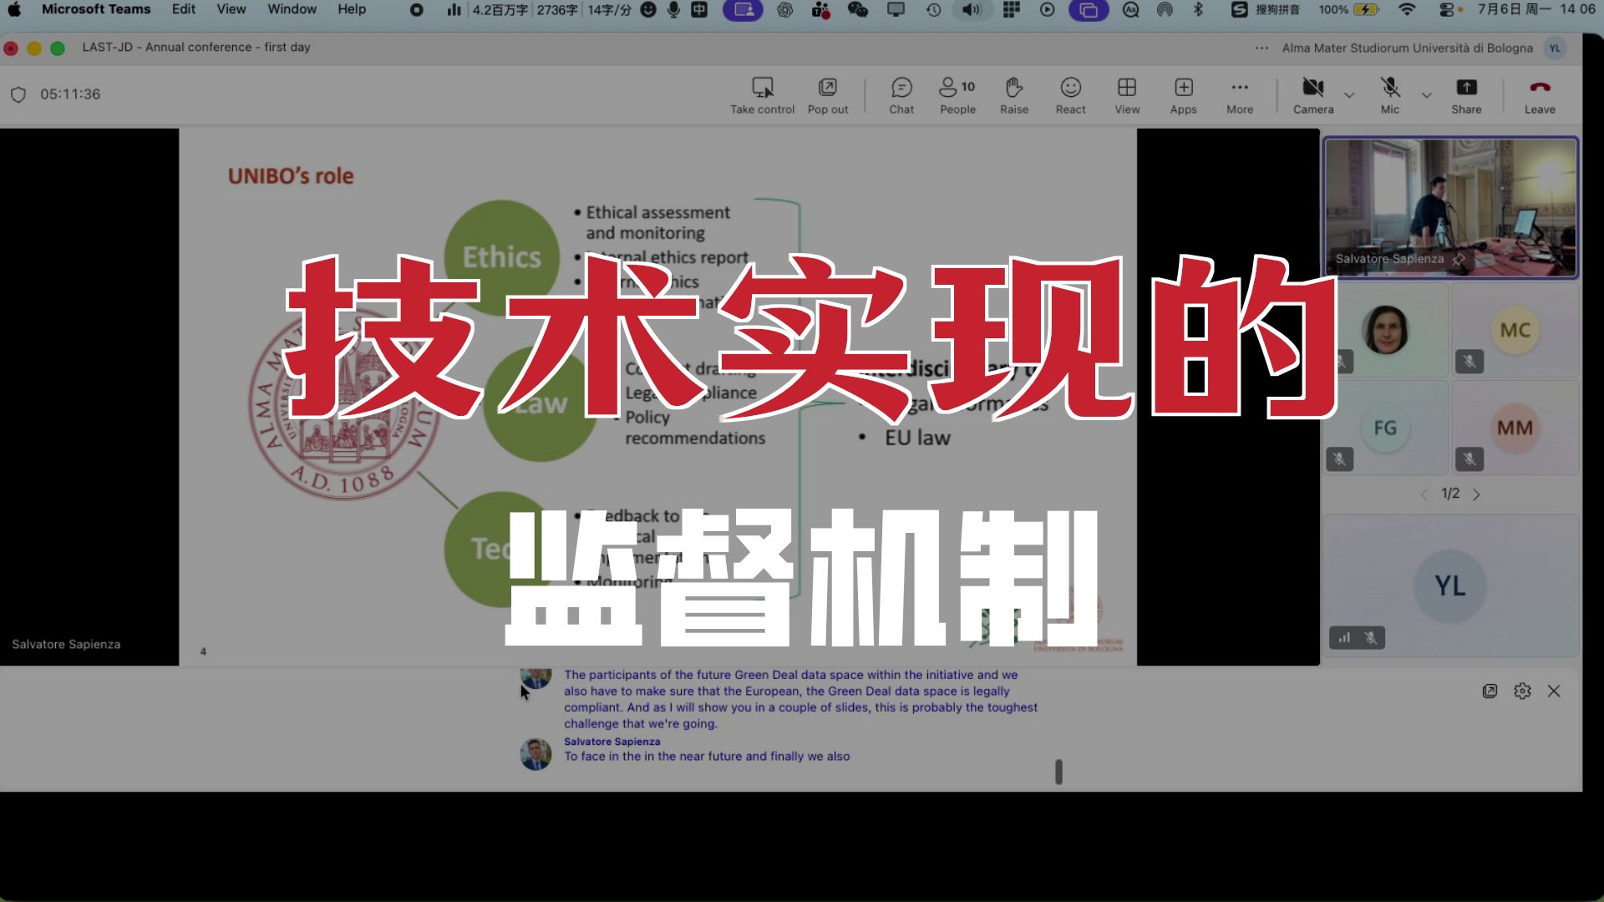Open the Apple menu
Image resolution: width=1604 pixels, height=902 pixels.
14,9
